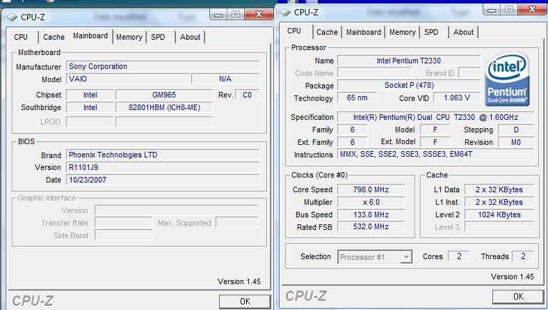
Task: Click the GM965 chipset value
Action: [x=164, y=95]
